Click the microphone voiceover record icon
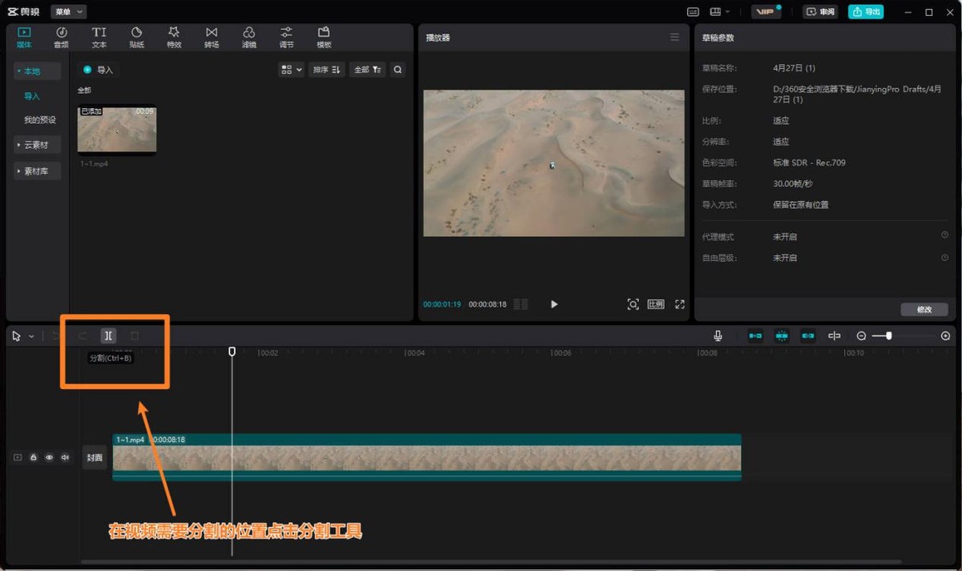962x571 pixels. pos(718,336)
